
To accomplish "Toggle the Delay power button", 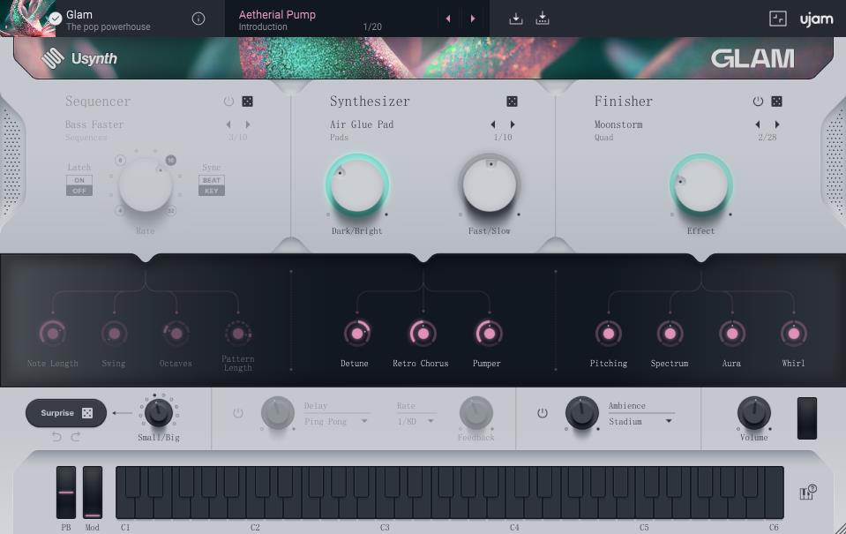I will pos(238,413).
